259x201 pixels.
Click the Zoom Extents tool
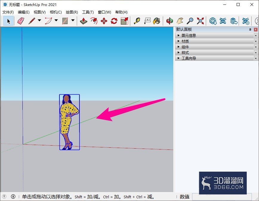pos(200,21)
